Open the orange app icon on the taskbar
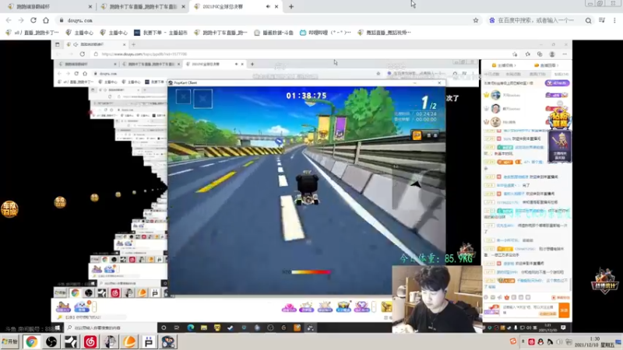This screenshot has width=623, height=350. 129,341
